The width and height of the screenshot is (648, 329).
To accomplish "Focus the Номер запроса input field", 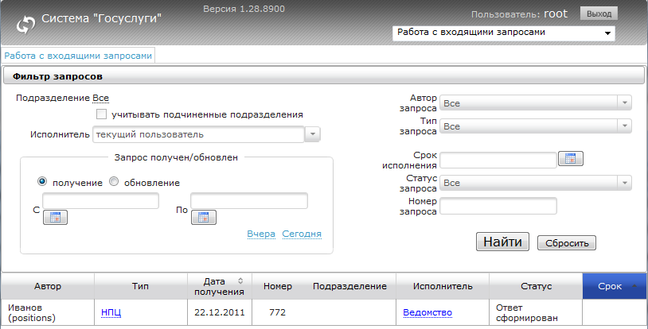I will 498,206.
